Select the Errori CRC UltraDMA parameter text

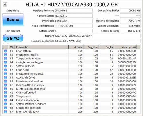pos(27,112)
